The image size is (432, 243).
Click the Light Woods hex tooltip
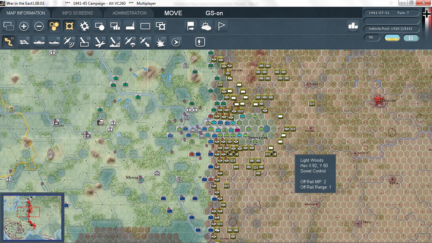(x=315, y=174)
